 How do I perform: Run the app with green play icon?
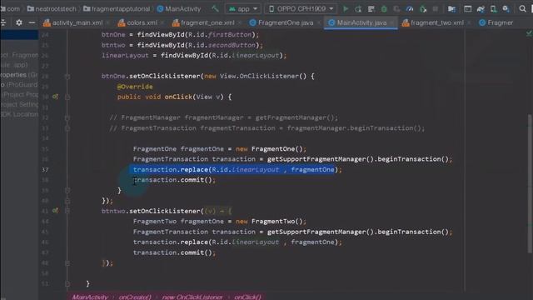(346, 9)
